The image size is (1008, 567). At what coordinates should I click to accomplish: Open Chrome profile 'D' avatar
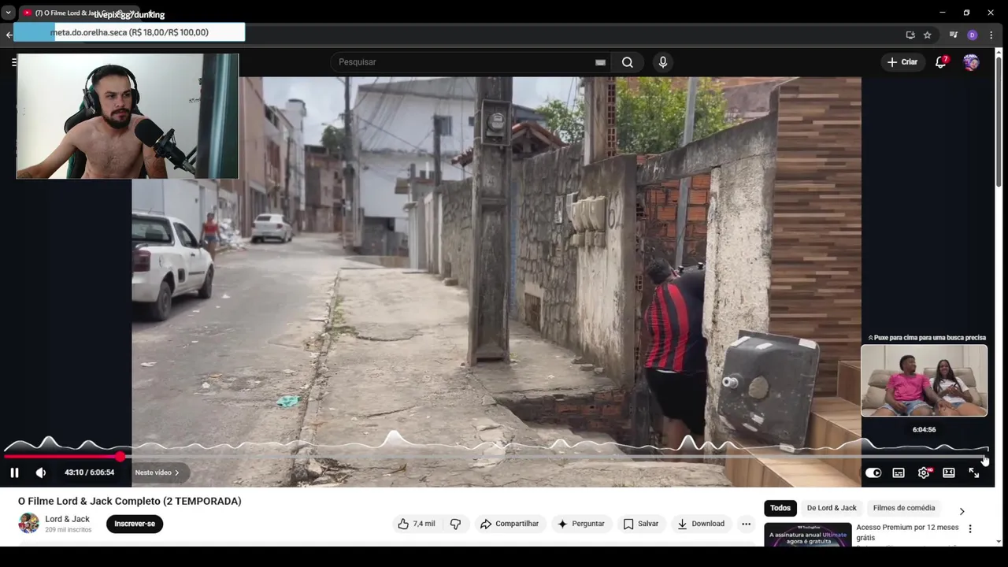point(972,35)
